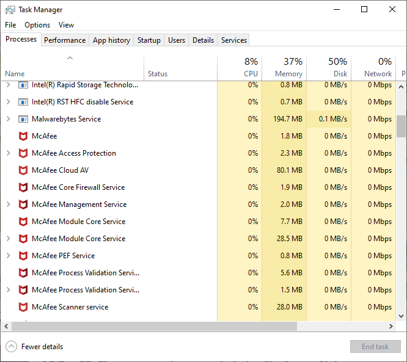Select the McAfee Scanner service process name
Viewport: 407px width, 362px height.
click(x=70, y=307)
